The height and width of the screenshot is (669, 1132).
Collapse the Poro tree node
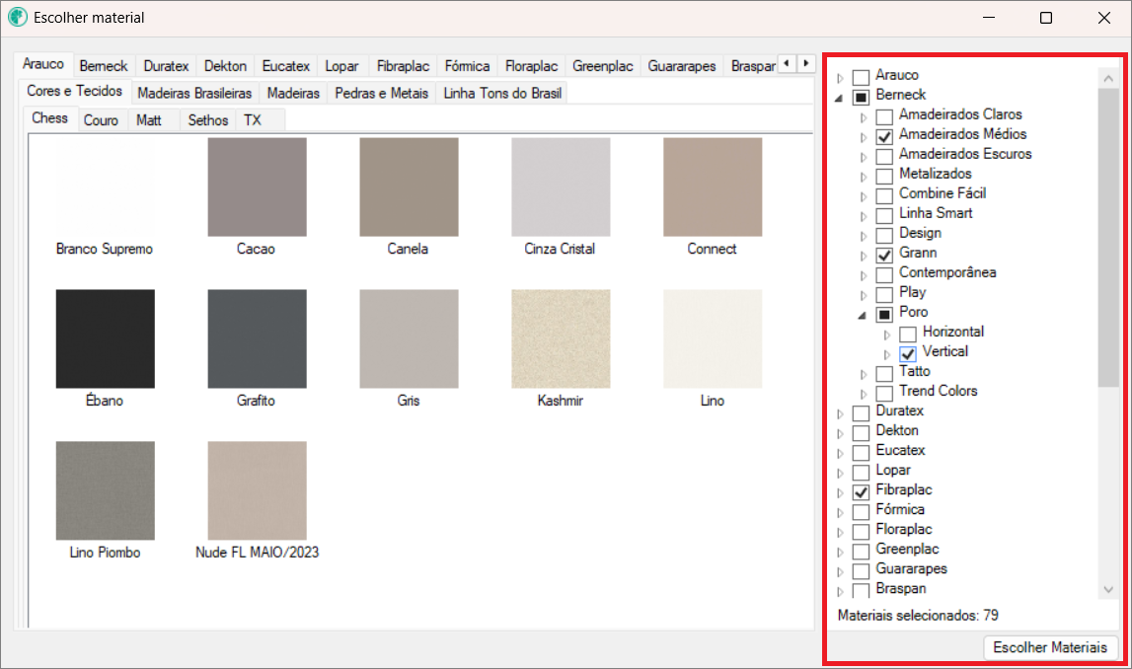pyautogui.click(x=863, y=314)
